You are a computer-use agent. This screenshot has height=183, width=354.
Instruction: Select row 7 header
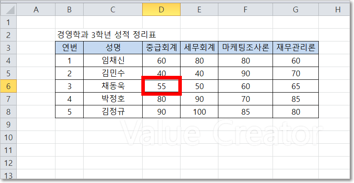coord(8,99)
